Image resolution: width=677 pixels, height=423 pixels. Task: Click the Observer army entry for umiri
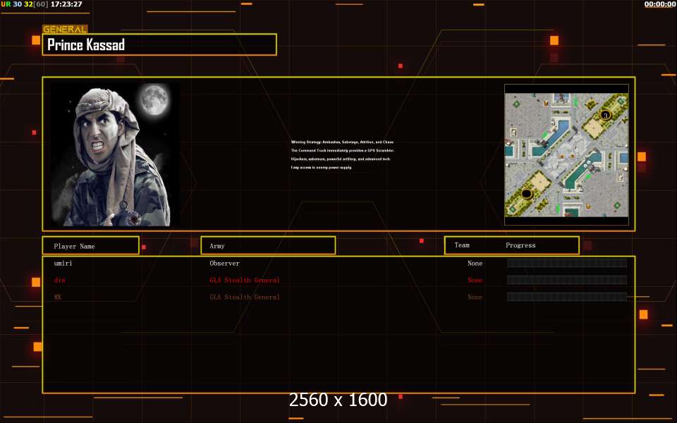224,263
